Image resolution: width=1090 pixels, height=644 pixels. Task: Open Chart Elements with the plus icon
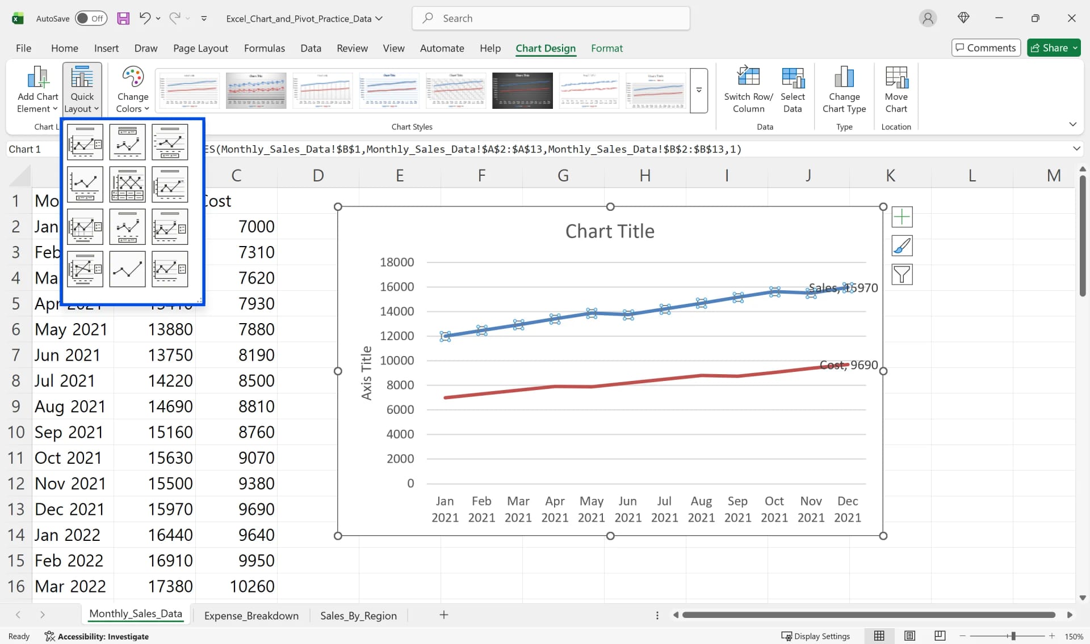point(902,217)
